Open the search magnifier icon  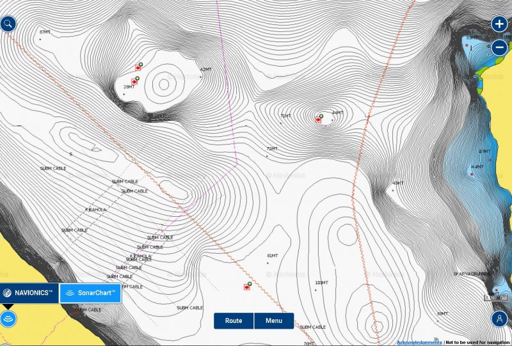pyautogui.click(x=8, y=24)
